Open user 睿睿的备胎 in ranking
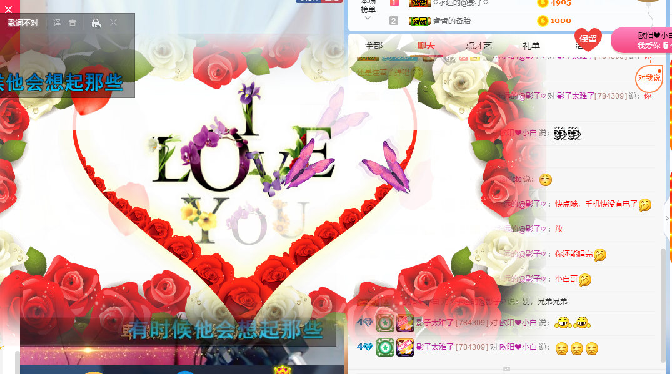This screenshot has width=672, height=374. point(452,21)
